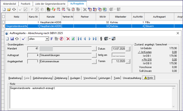Image resolution: width=183 pixels, height=111 pixels.
Task: Go to previous record arrow
Action: (x=85, y=39)
